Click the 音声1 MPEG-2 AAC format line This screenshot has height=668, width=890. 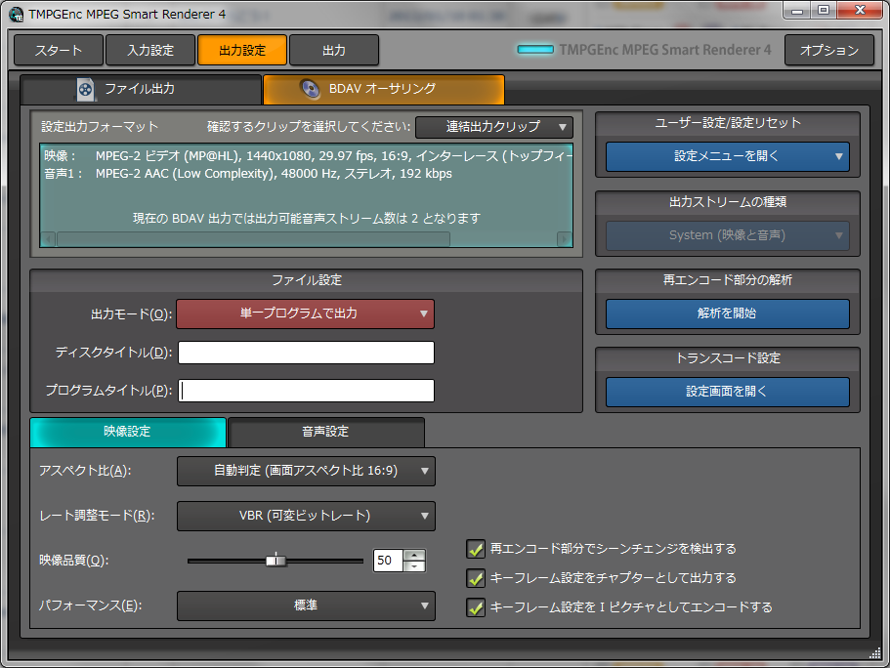click(248, 174)
